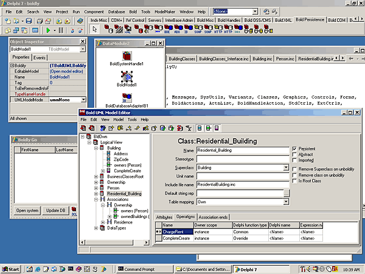Click the Documents and Settings taskbar item
The width and height of the screenshot is (365, 274).
pyautogui.click(x=203, y=269)
